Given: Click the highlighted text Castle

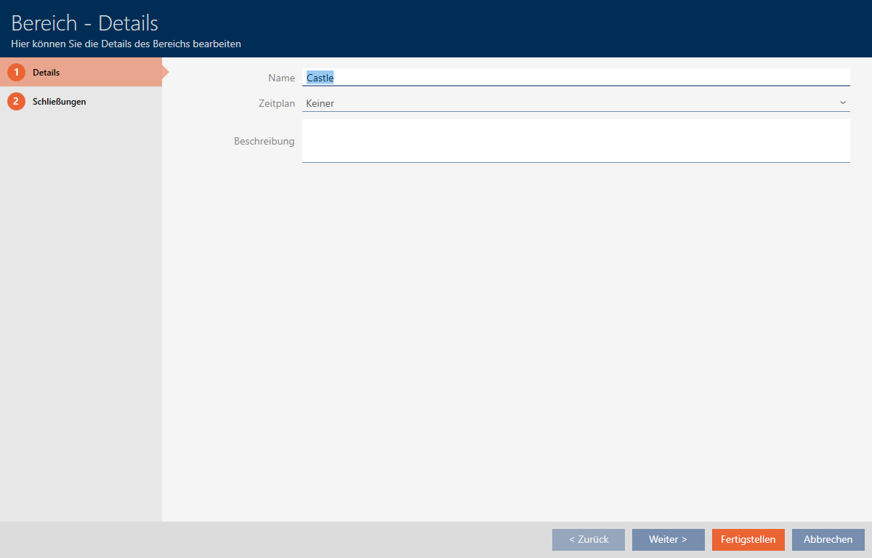Looking at the screenshot, I should coord(320,78).
